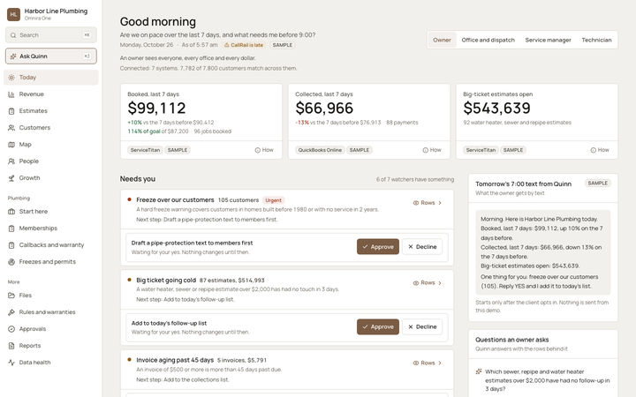The image size is (636, 397).
Task: Click the info icon beside How on Booked card
Action: [x=258, y=150]
